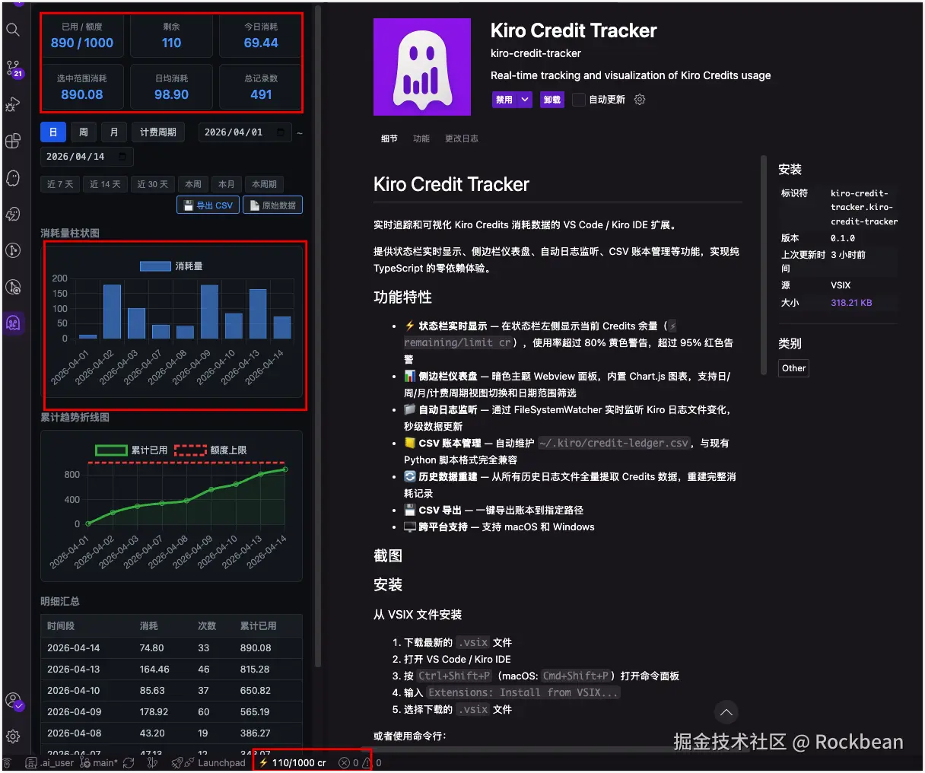Viewport: 925px width, 773px height.
Task: Open calendar picker on 2026/04/14 field
Action: pyautogui.click(x=122, y=157)
